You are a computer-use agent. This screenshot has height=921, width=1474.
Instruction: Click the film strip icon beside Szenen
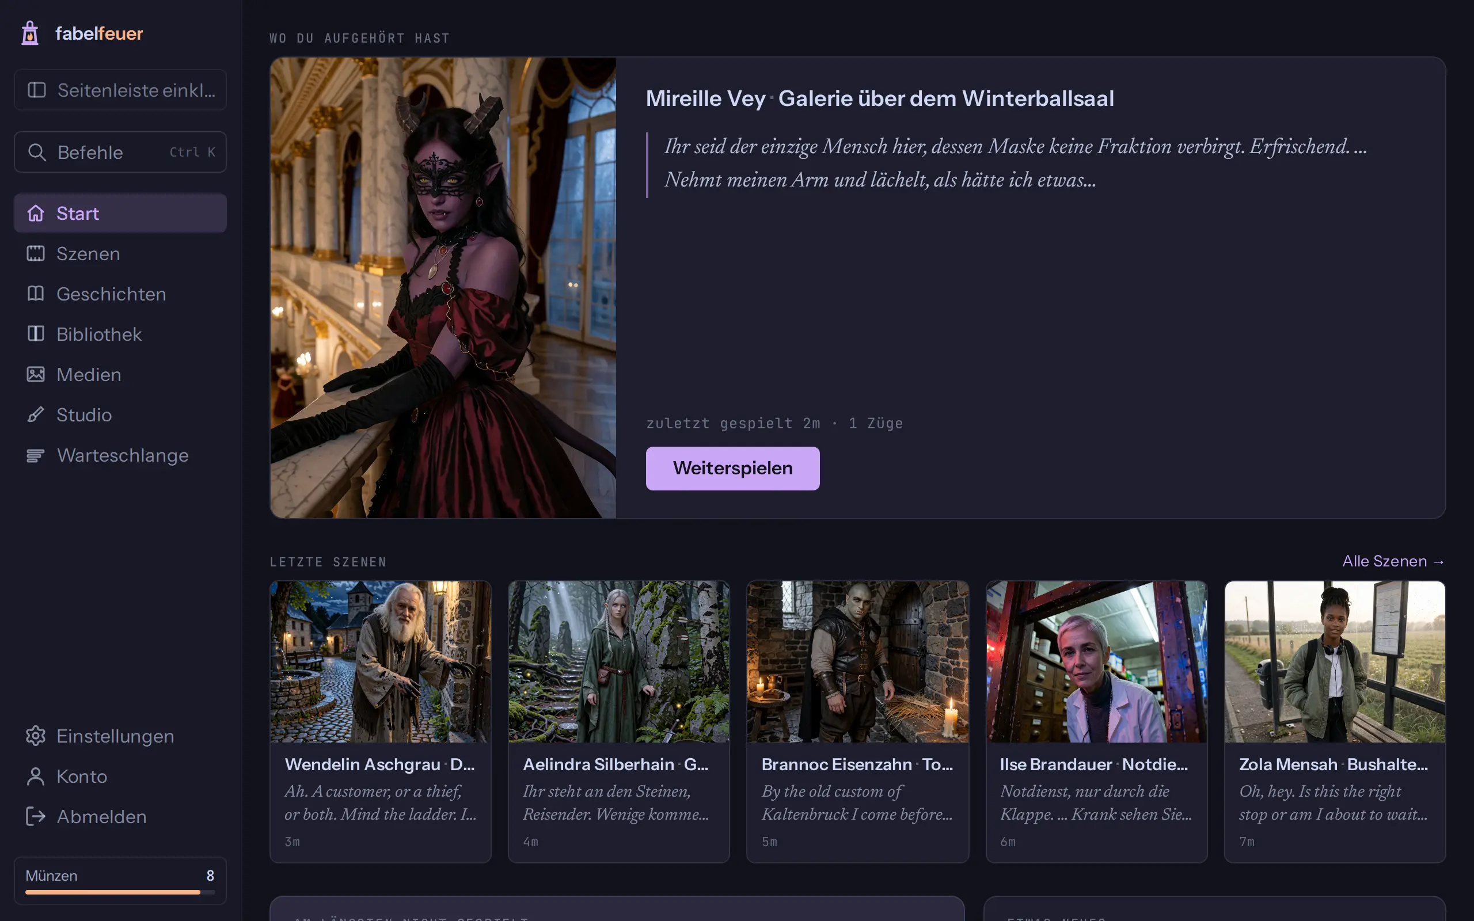click(35, 253)
